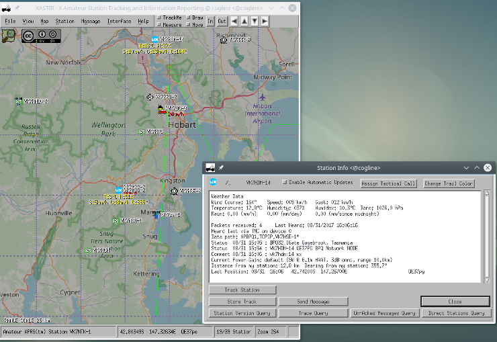
Task: Click the Trace Query button
Action: pyautogui.click(x=313, y=313)
